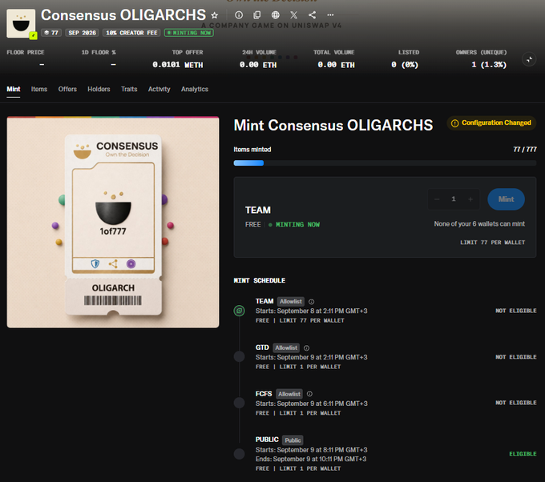Click the blue Mint button
Image resolution: width=545 pixels, height=482 pixels.
coord(506,199)
